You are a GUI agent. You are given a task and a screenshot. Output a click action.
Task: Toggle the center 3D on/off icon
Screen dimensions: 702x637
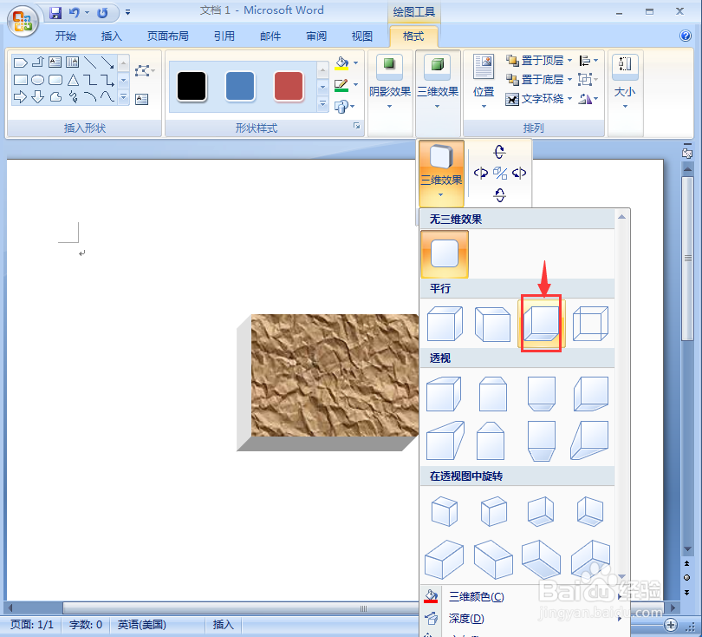[x=500, y=173]
